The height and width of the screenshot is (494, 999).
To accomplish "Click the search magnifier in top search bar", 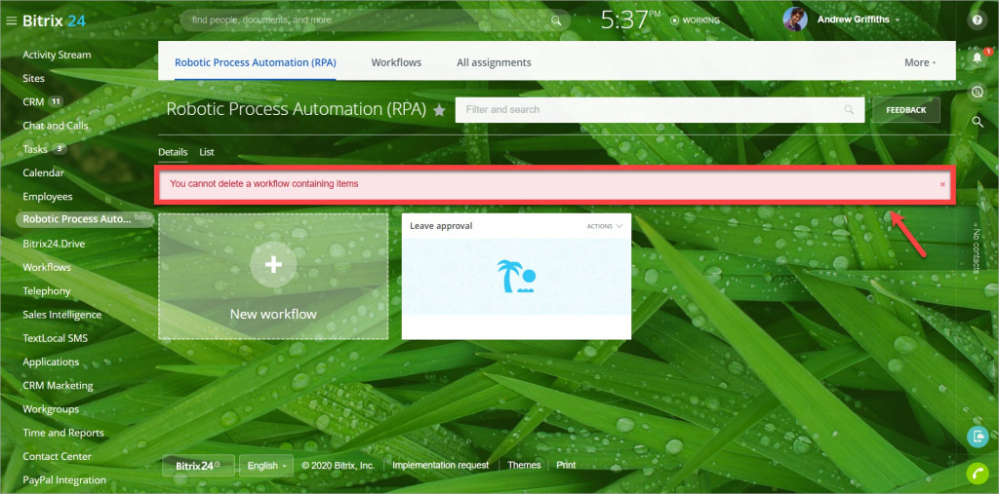I will point(556,20).
